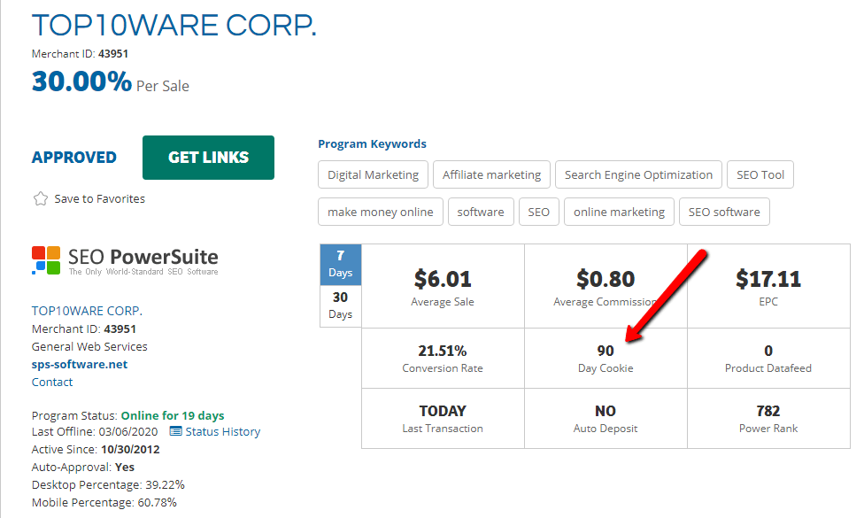The image size is (864, 518).
Task: Open the Status History link
Action: pyautogui.click(x=222, y=432)
